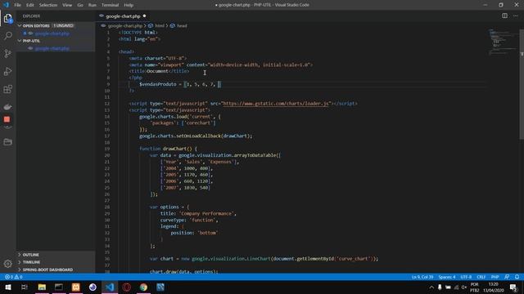Open the Explorer view in activity bar
This screenshot has width=524, height=294.
pyautogui.click(x=8, y=18)
